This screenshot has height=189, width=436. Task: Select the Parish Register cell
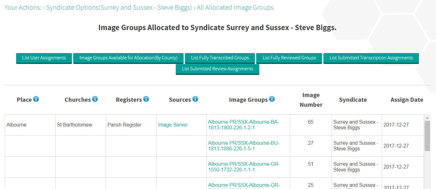pyautogui.click(x=131, y=125)
